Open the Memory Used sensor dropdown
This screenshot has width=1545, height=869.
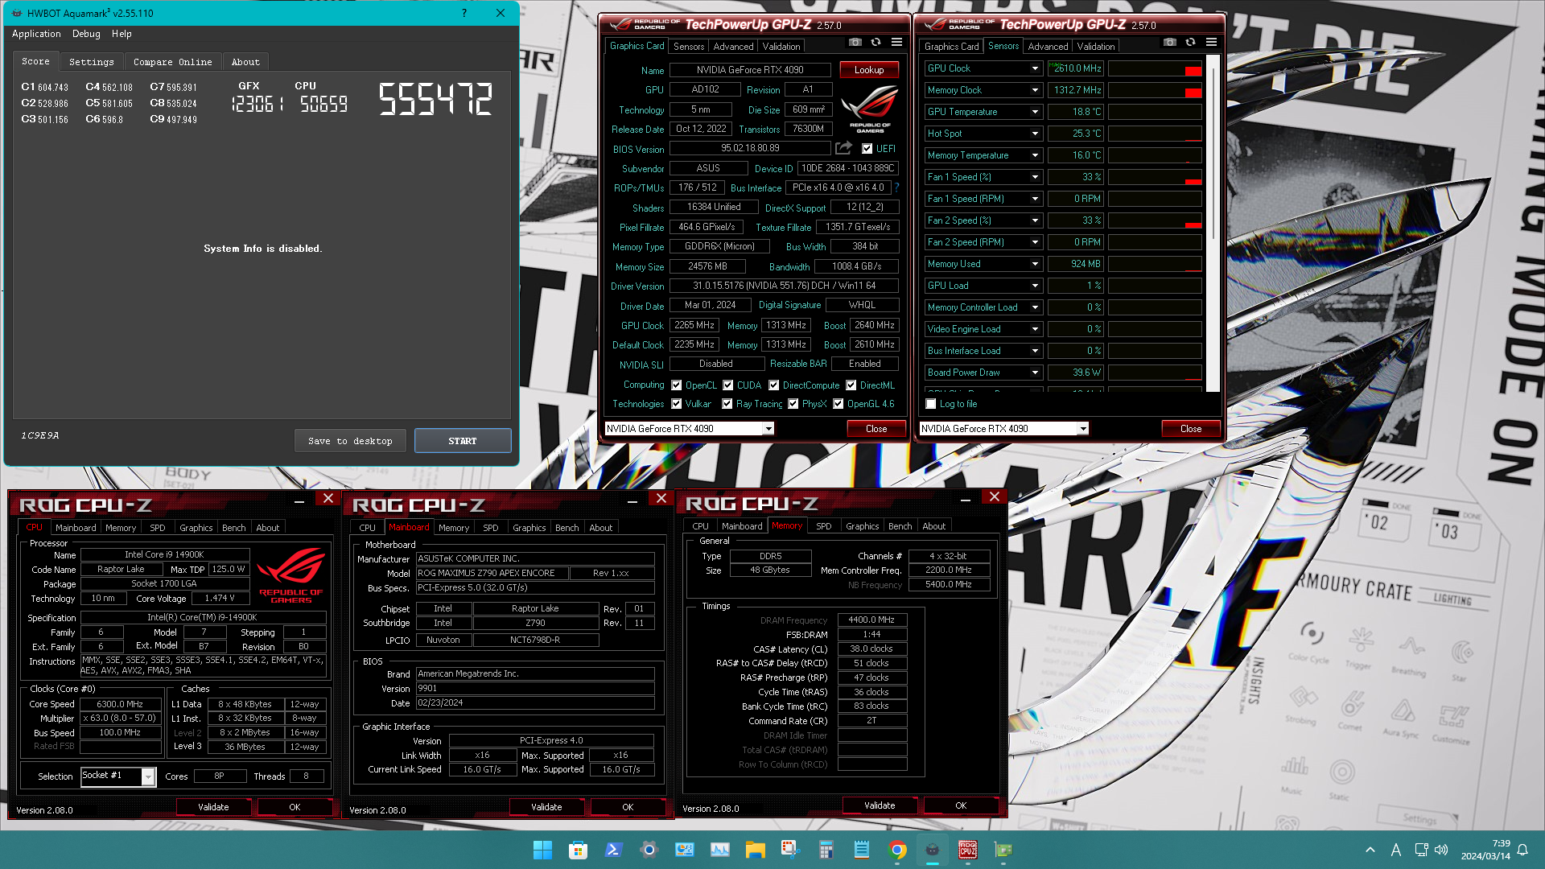coord(1035,264)
